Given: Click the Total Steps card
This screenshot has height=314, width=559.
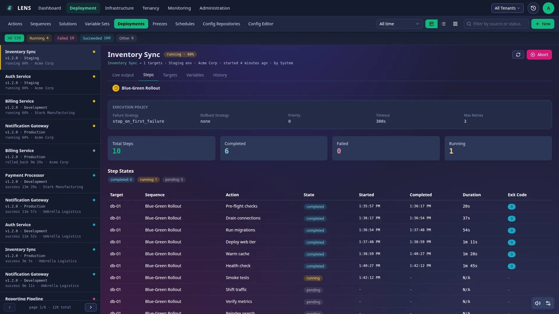Looking at the screenshot, I should click(162, 148).
